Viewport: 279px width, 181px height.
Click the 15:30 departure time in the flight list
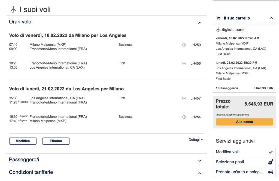point(13,98)
